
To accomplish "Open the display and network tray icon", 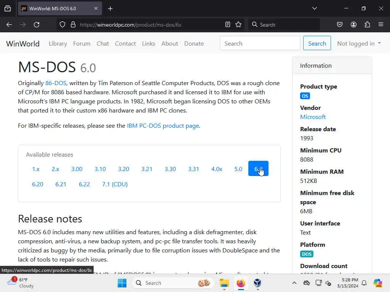I will tap(318, 283).
